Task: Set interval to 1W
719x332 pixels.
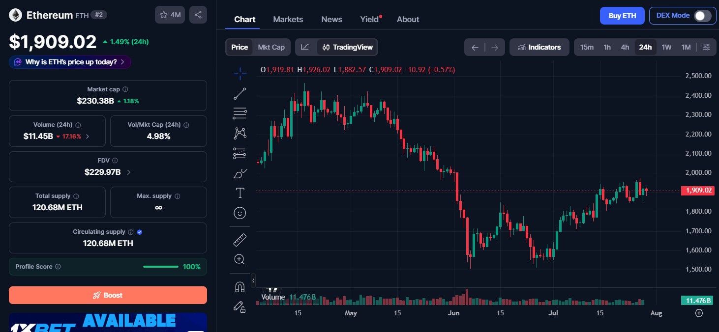Action: click(666, 47)
